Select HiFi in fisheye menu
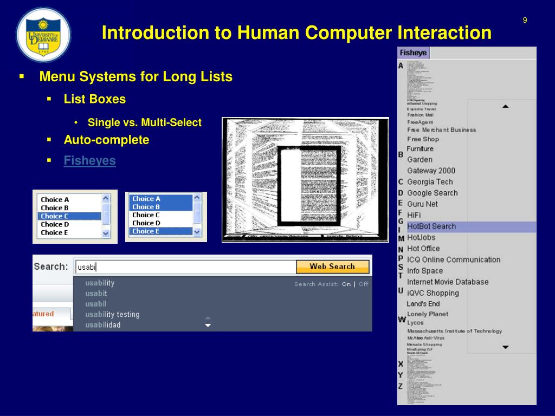Screen dimensions: 555x416 pos(414,215)
